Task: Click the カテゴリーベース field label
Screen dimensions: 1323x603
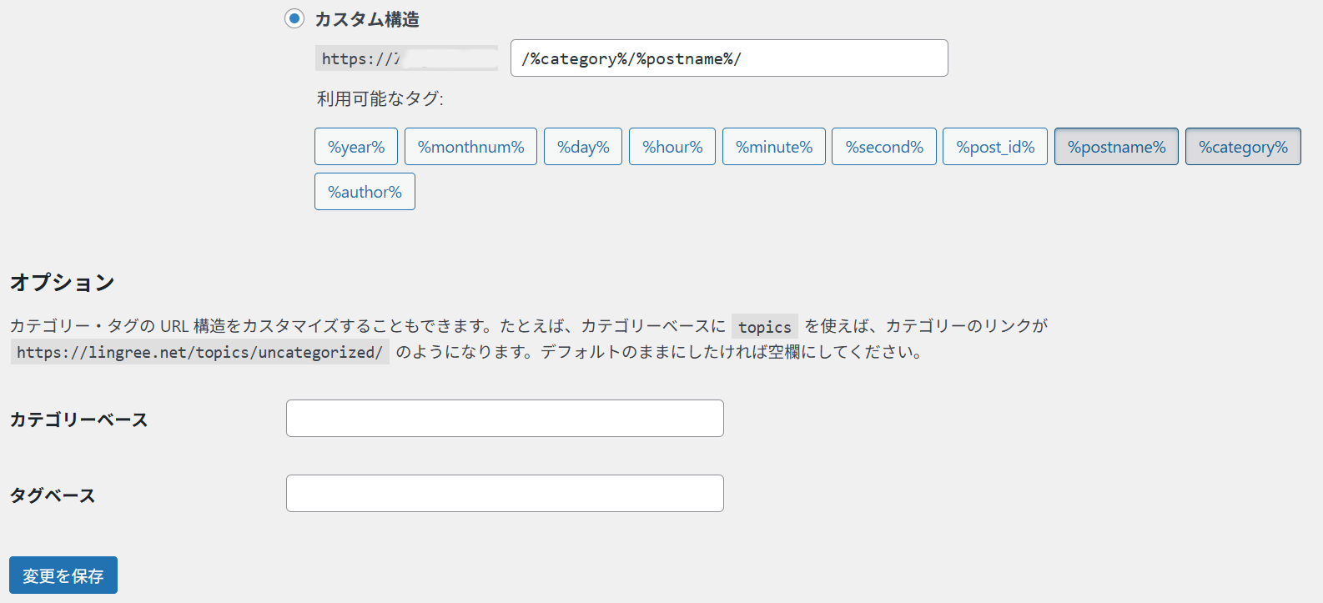Action: tap(78, 420)
